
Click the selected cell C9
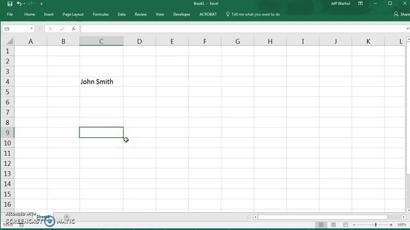[x=101, y=132]
